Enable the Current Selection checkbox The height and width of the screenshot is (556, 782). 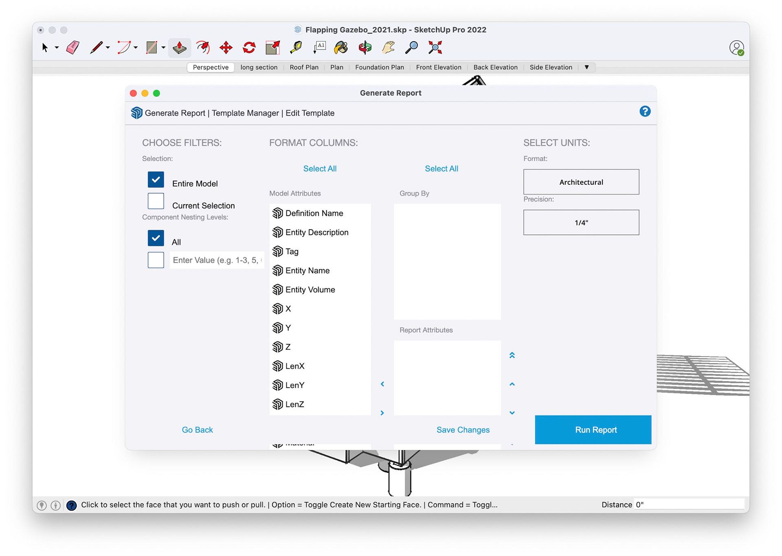(x=156, y=201)
